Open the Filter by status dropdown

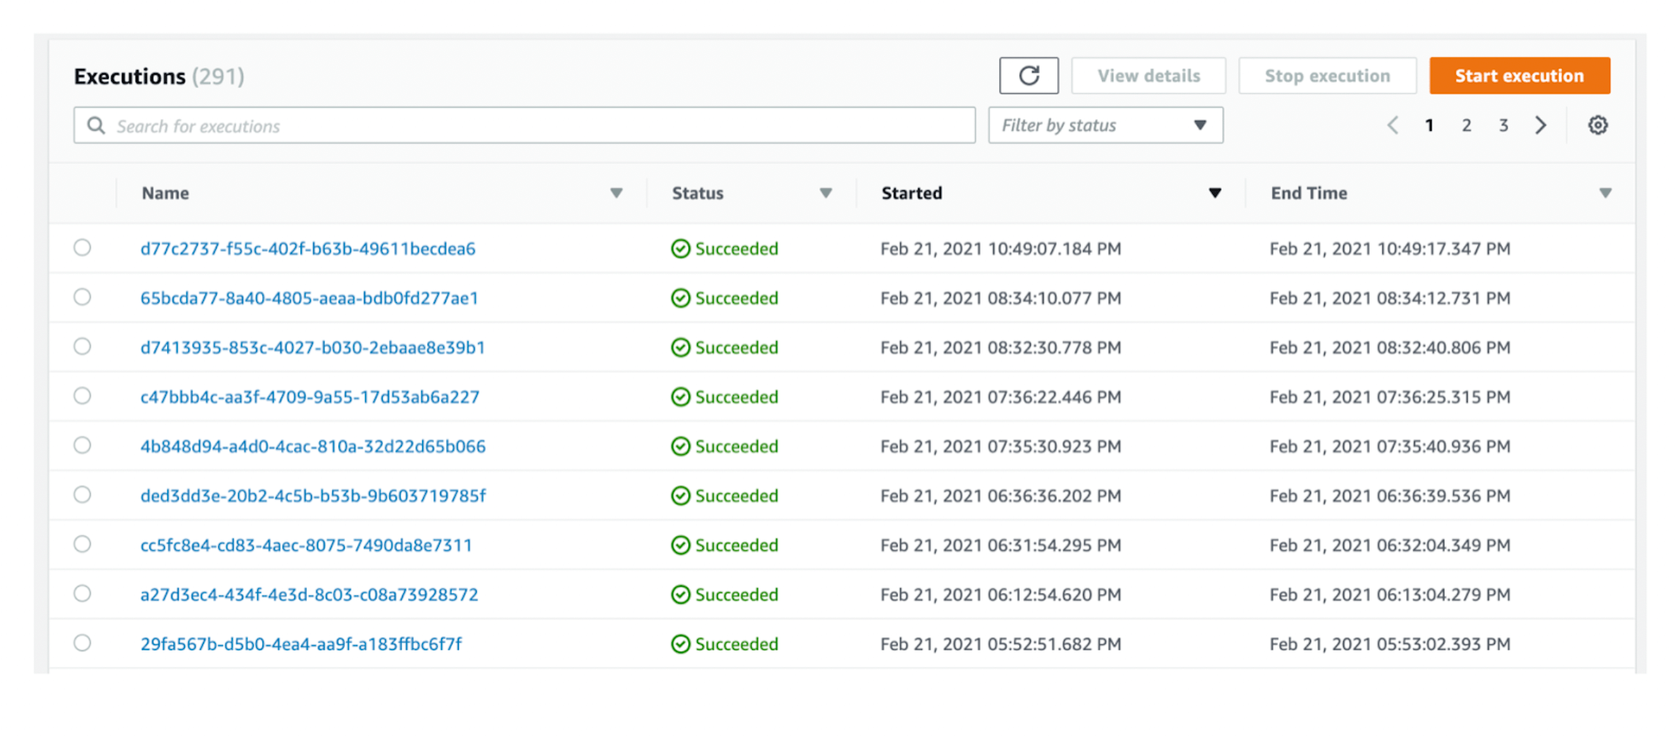coord(1105,125)
